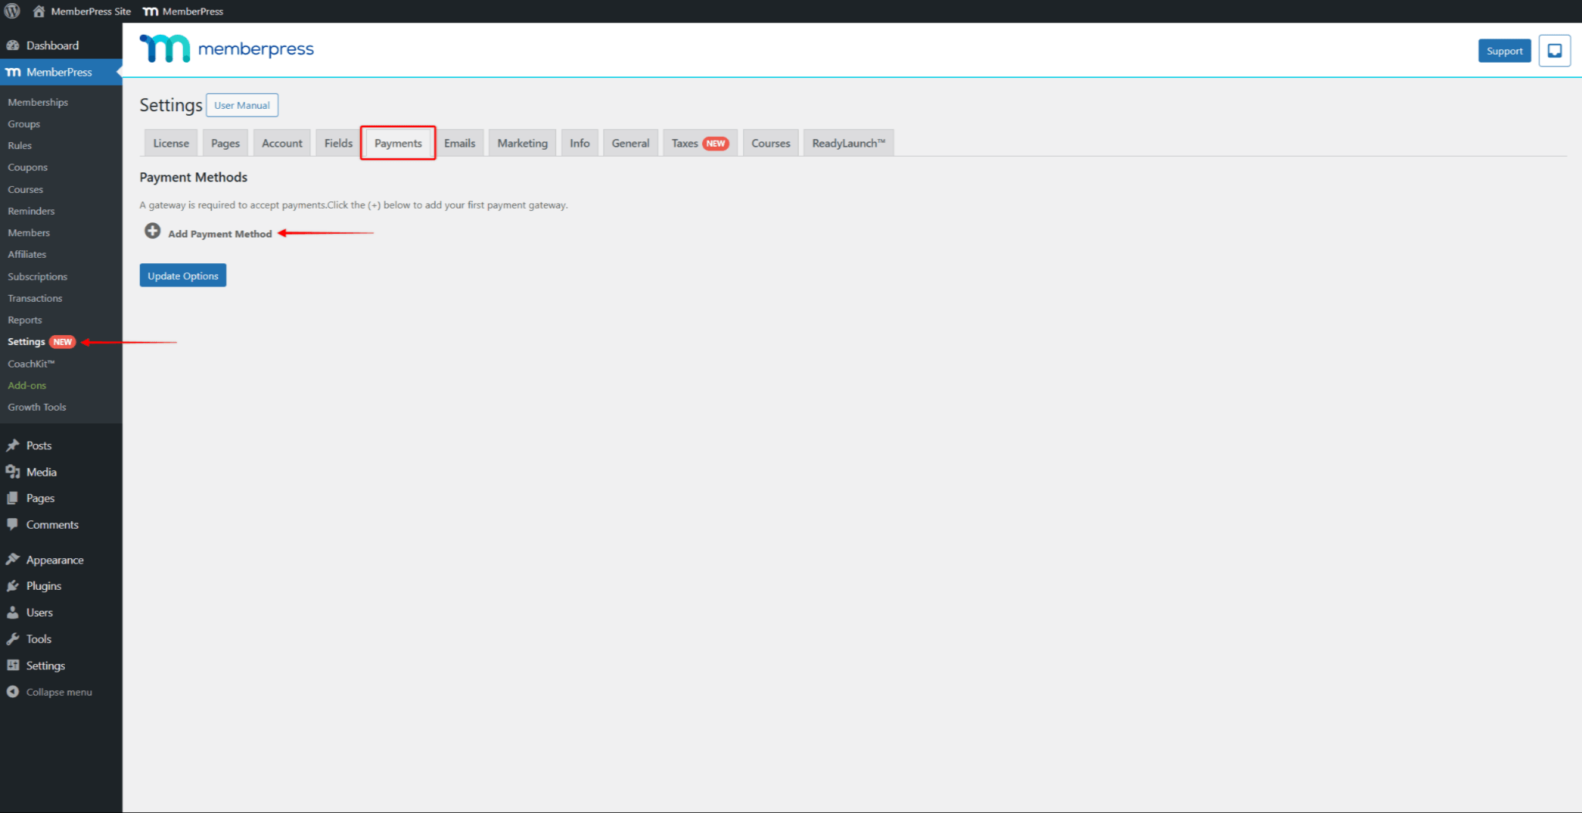Go to Memberships in the sidebar
The height and width of the screenshot is (813, 1582).
pyautogui.click(x=38, y=102)
